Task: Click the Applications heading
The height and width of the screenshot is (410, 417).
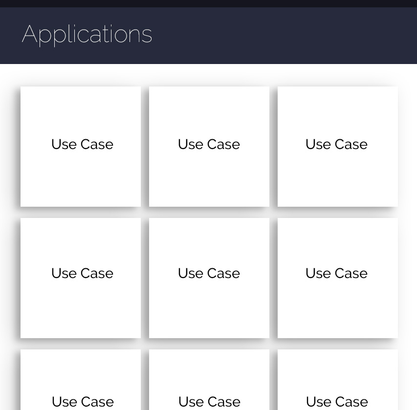Action: pyautogui.click(x=87, y=35)
